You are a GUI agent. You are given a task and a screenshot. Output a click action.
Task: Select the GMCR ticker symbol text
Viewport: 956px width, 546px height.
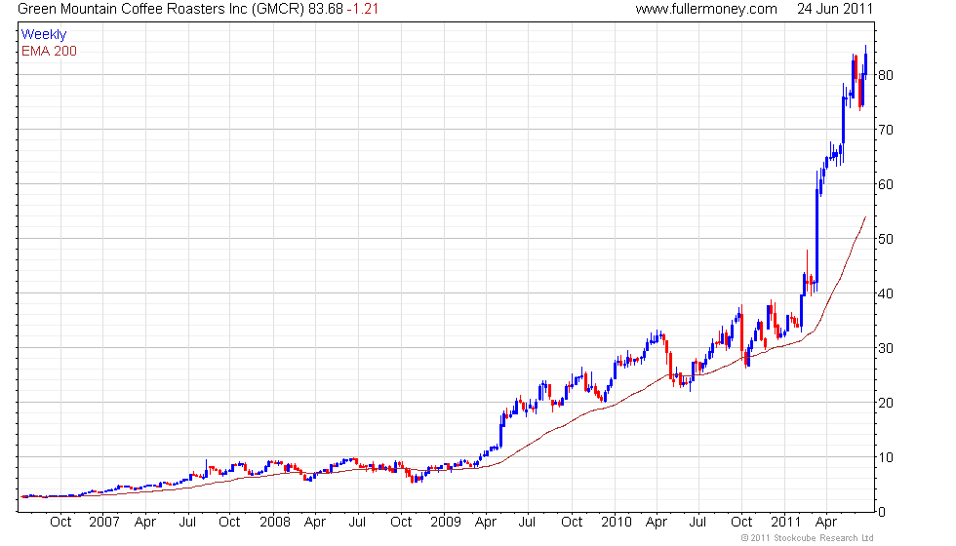click(277, 9)
